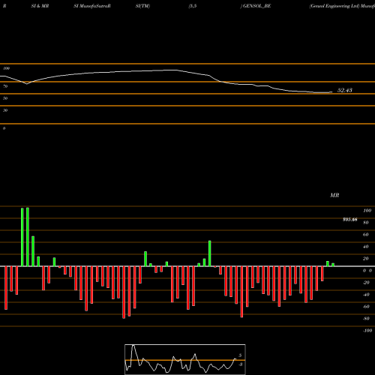Click the 'SI & MR' header text
The height and width of the screenshot is (375, 375).
[40, 6]
